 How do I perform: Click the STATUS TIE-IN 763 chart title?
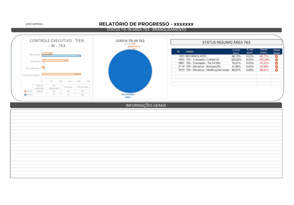[x=130, y=41]
